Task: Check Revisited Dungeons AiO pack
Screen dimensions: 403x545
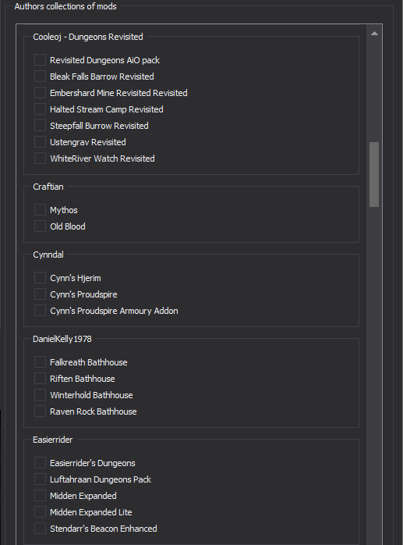Action: (40, 60)
